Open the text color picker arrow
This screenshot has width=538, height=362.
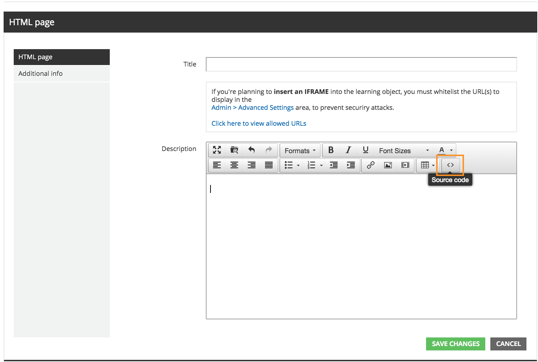(451, 150)
